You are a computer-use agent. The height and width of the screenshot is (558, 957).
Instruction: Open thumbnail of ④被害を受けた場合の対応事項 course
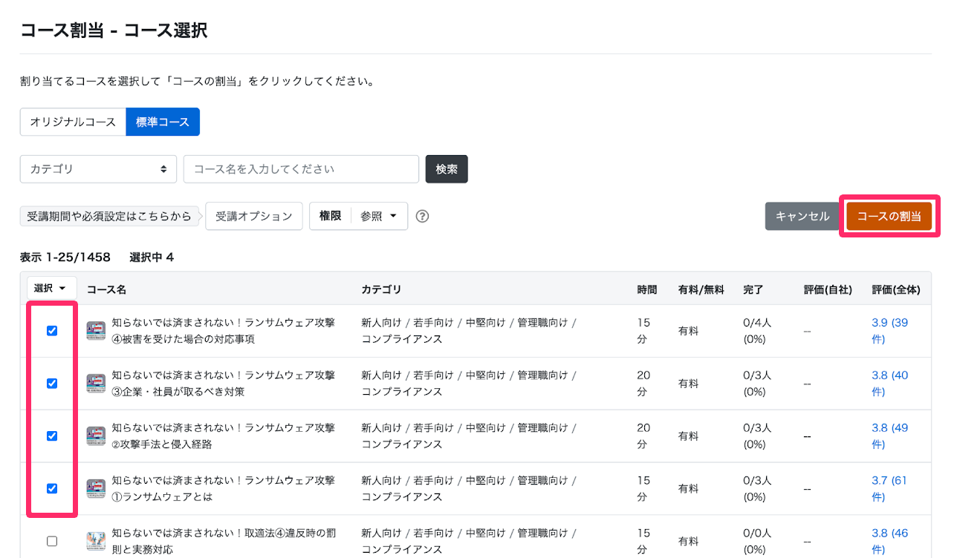click(x=96, y=331)
